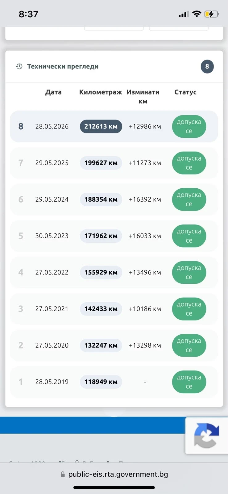Click the Статус column header
This screenshot has height=494, width=228.
point(185,92)
